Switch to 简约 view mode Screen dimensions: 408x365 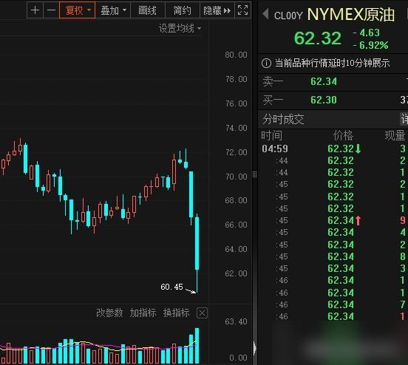click(x=182, y=10)
